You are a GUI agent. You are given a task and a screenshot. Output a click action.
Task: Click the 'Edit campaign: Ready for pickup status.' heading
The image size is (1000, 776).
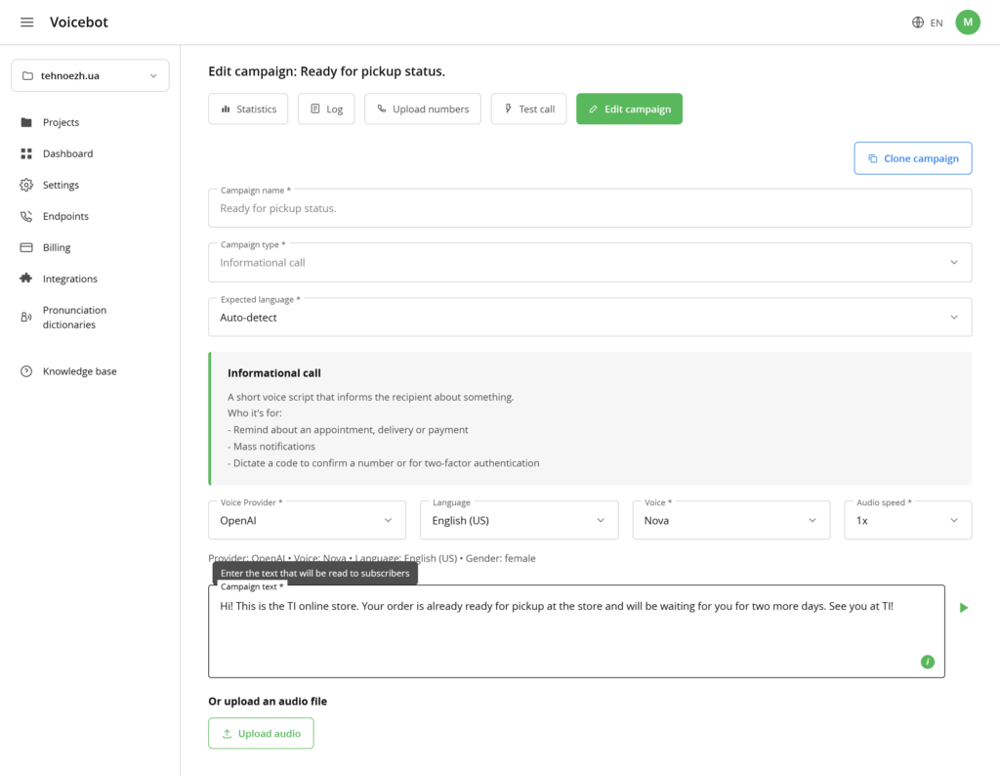[x=326, y=71]
